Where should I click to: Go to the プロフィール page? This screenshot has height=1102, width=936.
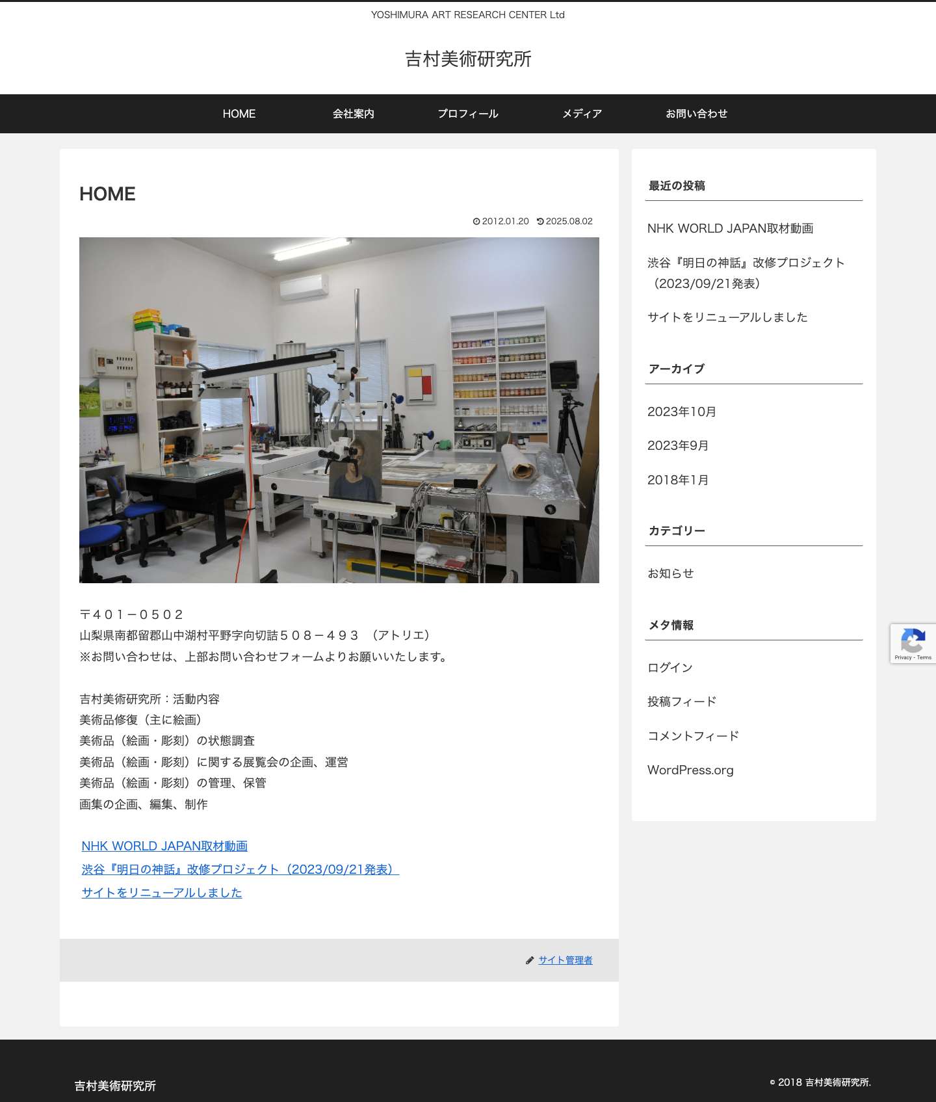pos(468,114)
